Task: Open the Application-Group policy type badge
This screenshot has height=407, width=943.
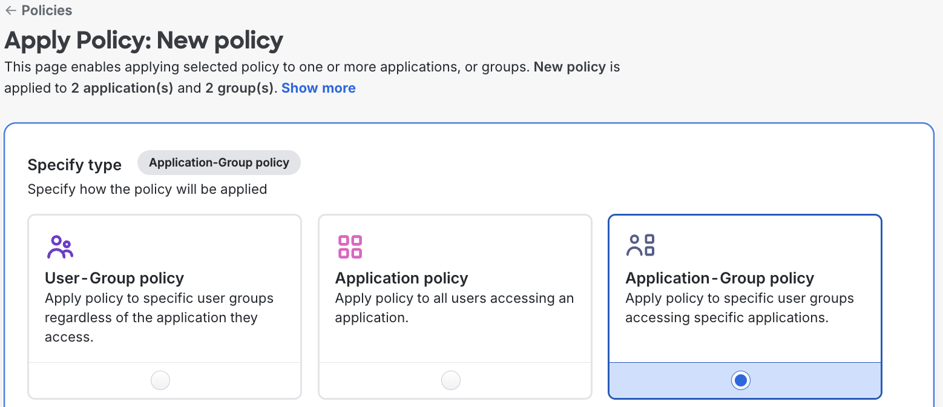Action: point(218,162)
